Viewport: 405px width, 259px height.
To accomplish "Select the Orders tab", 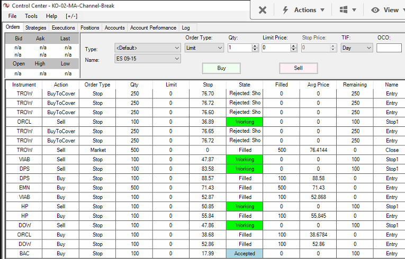I will coord(13,27).
